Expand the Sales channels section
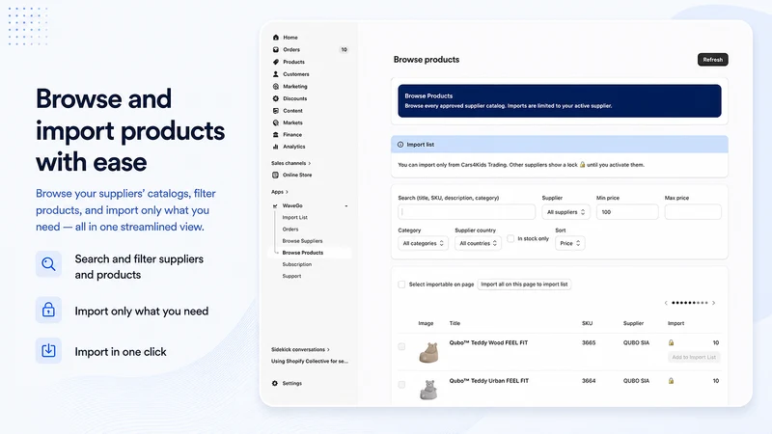This screenshot has width=772, height=434. point(291,163)
